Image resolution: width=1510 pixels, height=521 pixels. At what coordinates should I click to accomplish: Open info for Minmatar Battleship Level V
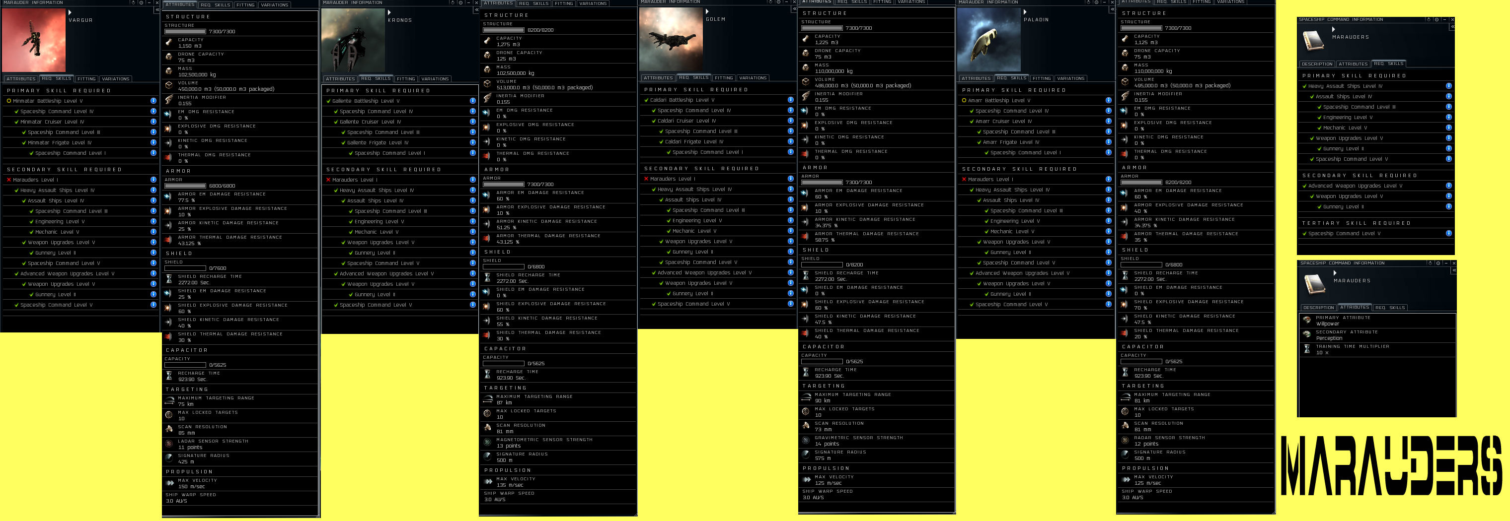coord(153,101)
